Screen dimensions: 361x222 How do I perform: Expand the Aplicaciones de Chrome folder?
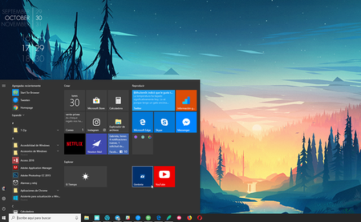click(36, 190)
